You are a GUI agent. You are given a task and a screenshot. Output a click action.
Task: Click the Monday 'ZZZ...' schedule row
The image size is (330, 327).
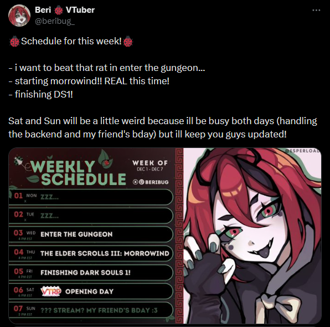pyautogui.click(x=91, y=197)
